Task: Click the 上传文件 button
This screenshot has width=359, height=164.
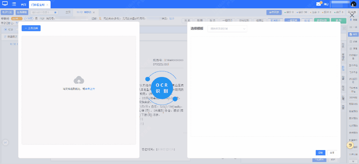Action: (x=31, y=28)
